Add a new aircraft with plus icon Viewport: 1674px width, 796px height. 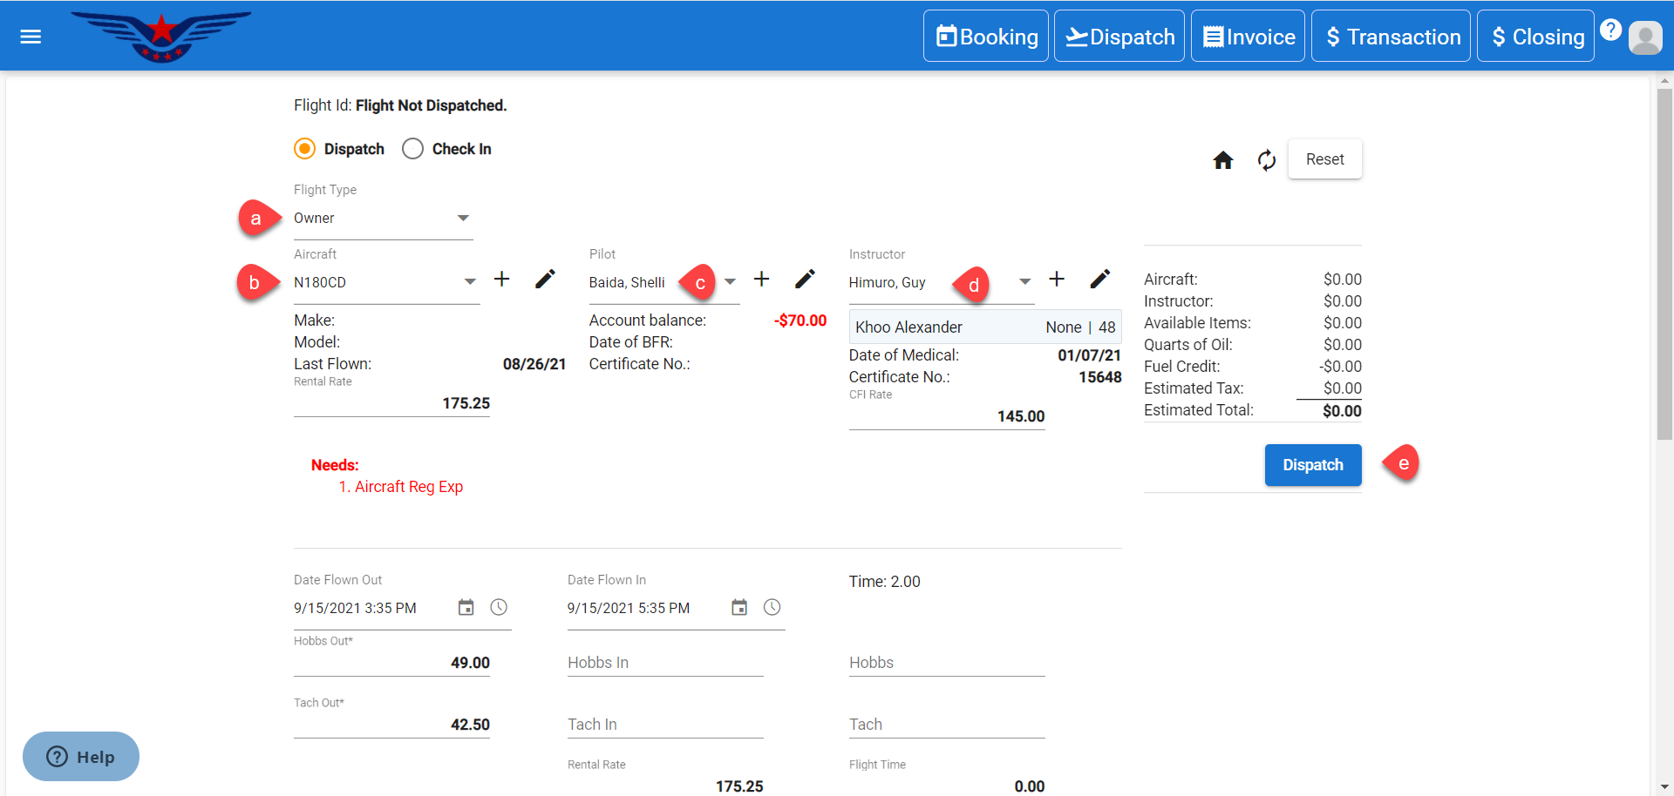point(501,280)
